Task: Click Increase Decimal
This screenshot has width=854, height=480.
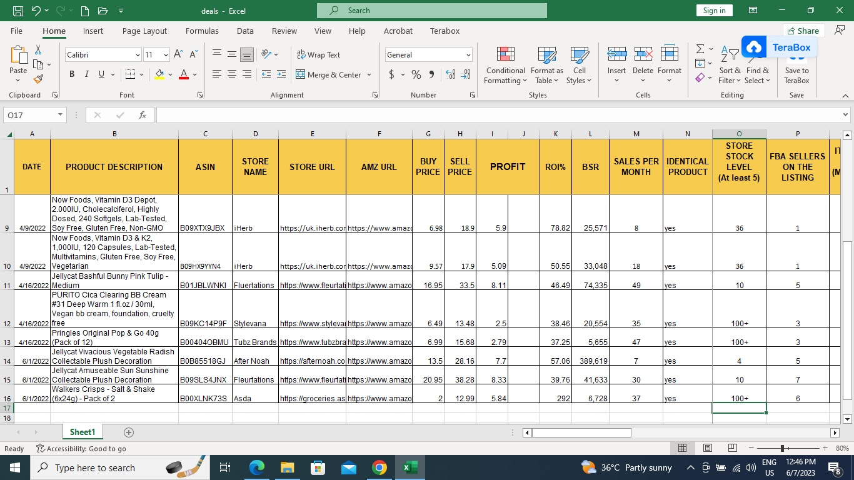Action: [450, 74]
